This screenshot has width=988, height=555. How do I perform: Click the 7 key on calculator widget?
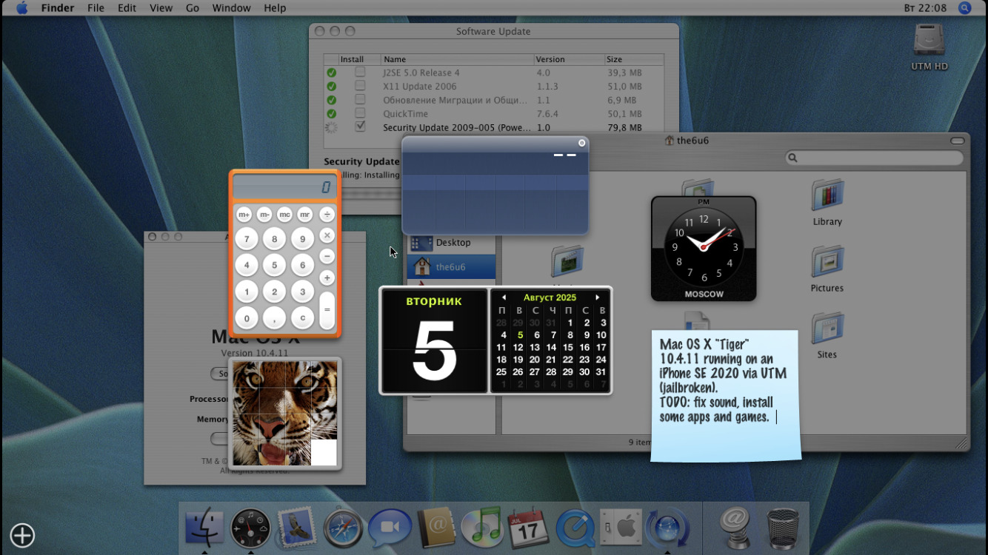coord(247,239)
